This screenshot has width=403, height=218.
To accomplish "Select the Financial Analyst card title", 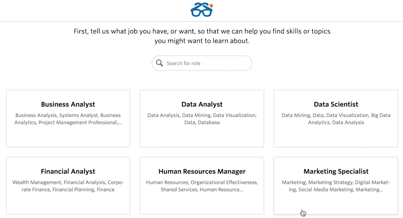I will pos(68,172).
